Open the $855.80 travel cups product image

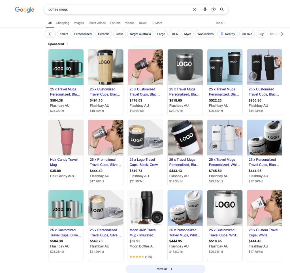[265, 67]
